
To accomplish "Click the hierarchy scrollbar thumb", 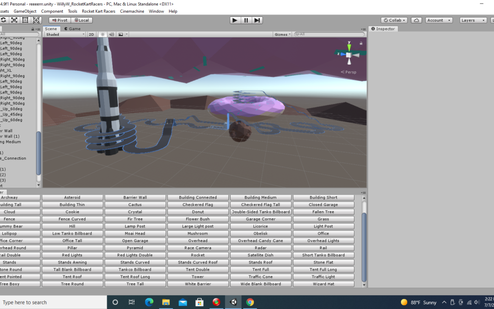I will [38, 153].
